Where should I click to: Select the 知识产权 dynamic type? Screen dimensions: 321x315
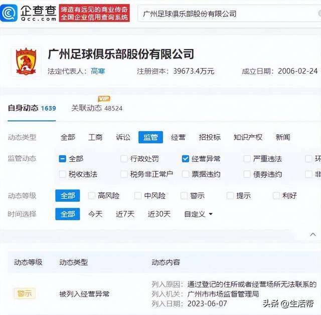(x=248, y=137)
